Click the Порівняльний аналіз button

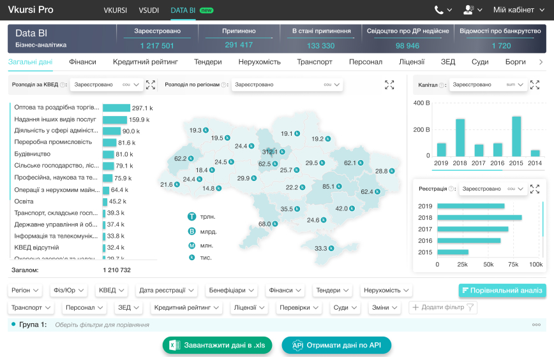point(502,290)
